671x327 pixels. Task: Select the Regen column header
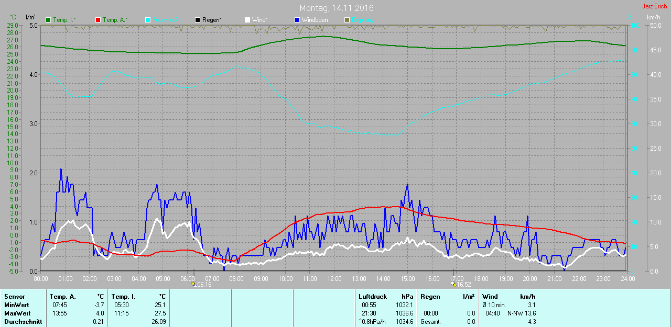coord(430,297)
